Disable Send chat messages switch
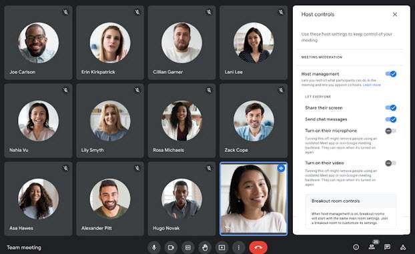This screenshot has height=254, width=415. tap(391, 119)
